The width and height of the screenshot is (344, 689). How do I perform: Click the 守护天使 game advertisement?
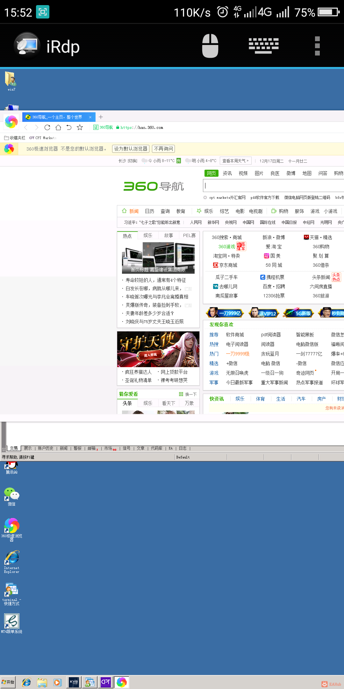tap(158, 349)
